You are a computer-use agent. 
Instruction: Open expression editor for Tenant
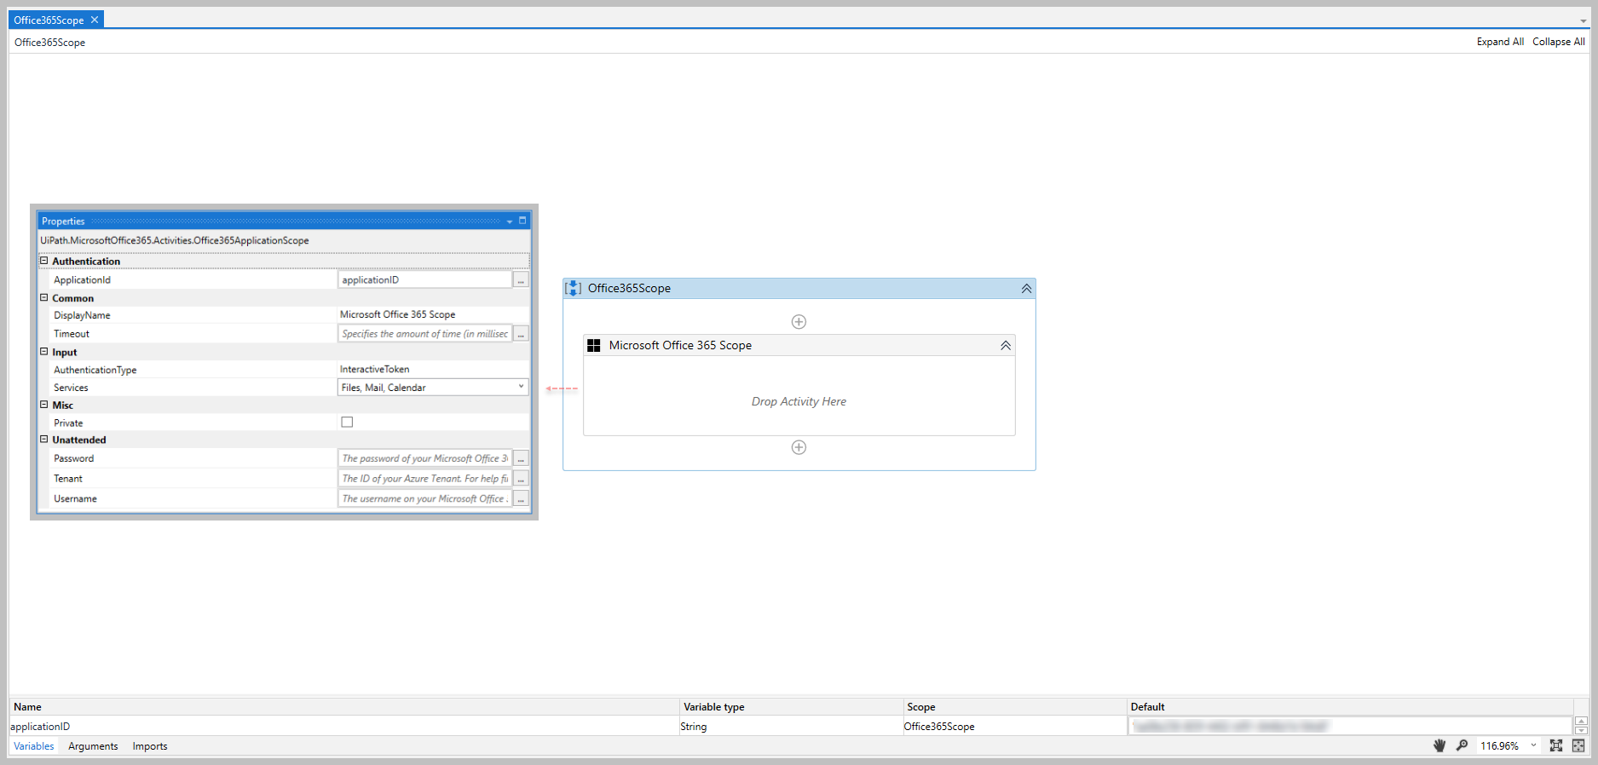pos(521,479)
